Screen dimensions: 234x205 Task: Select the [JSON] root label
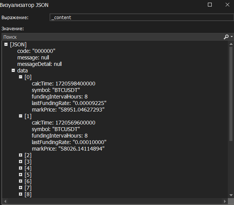pos(18,44)
